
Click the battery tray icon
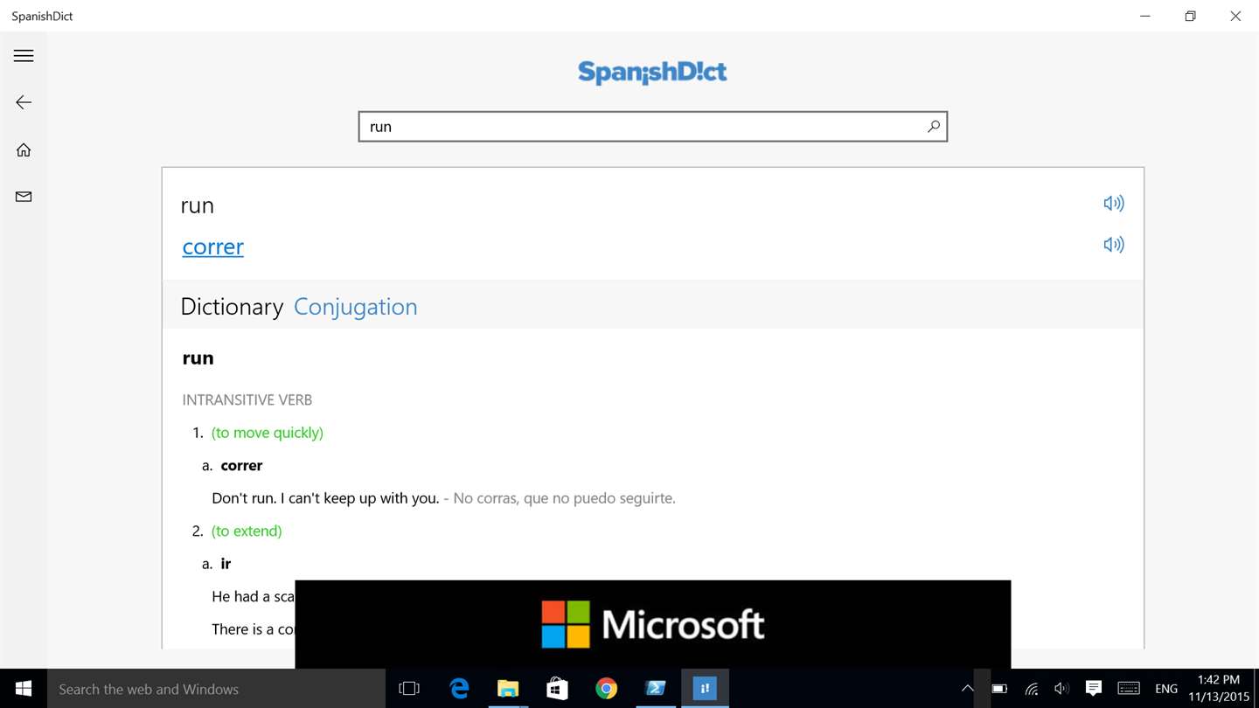click(x=999, y=689)
